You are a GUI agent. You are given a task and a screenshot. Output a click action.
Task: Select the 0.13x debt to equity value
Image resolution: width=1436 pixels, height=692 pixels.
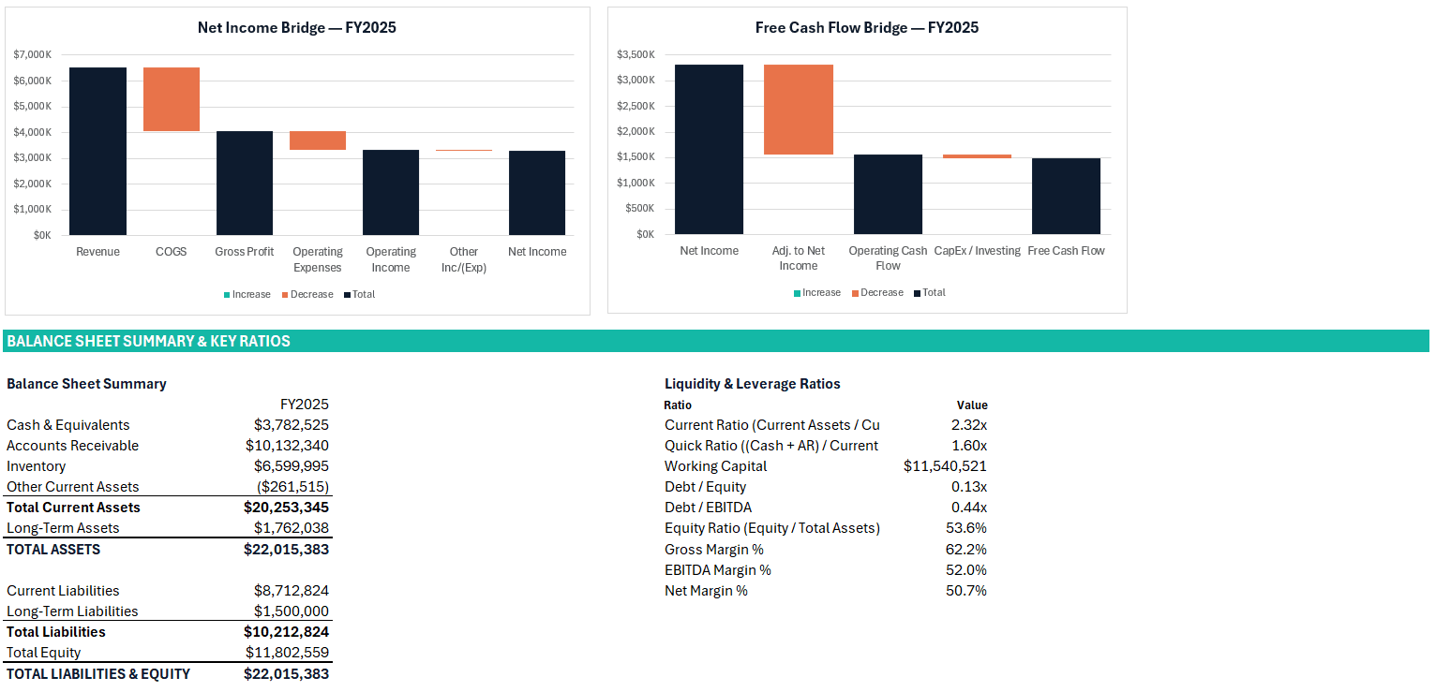coord(969,487)
